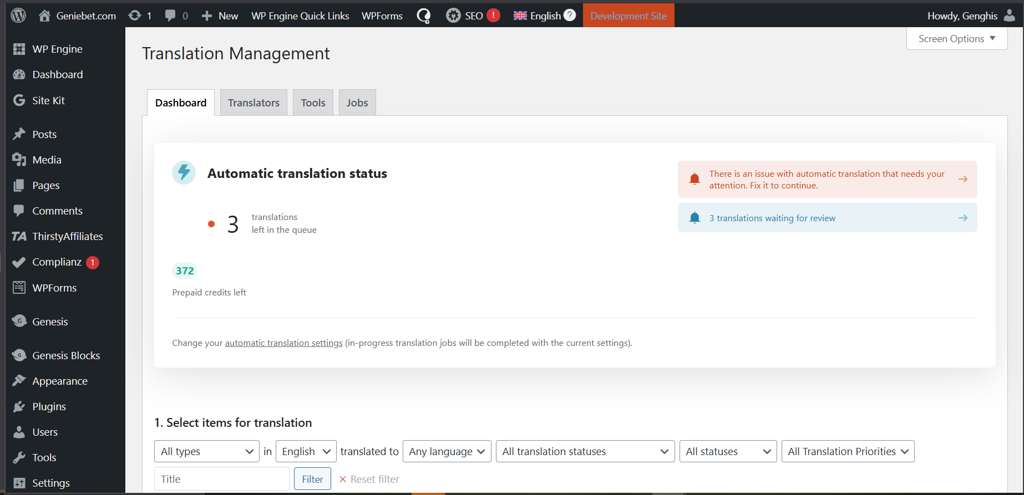
Task: Open the All types dropdown
Action: [207, 451]
